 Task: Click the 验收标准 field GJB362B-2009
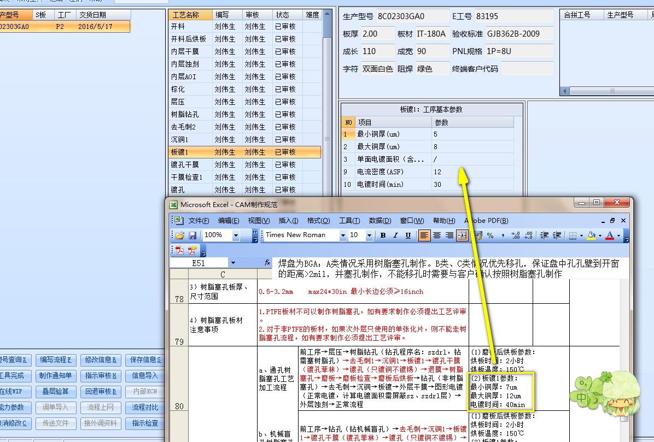tap(519, 34)
